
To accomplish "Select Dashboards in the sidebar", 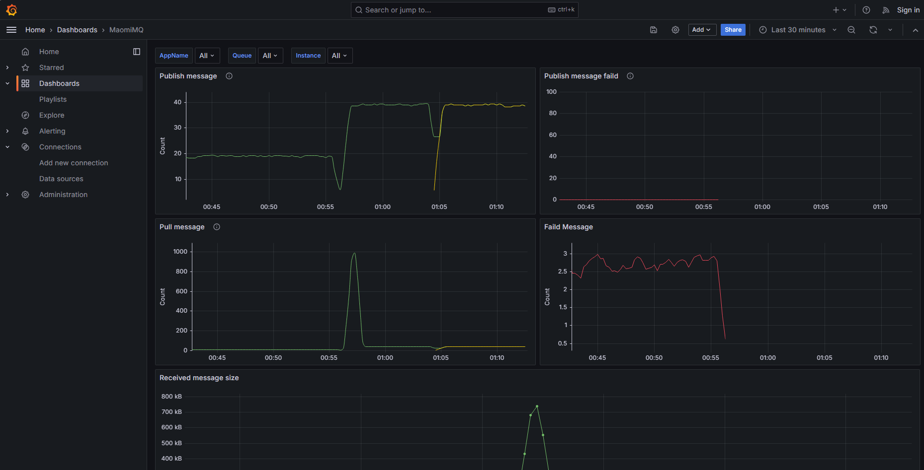I will (59, 83).
